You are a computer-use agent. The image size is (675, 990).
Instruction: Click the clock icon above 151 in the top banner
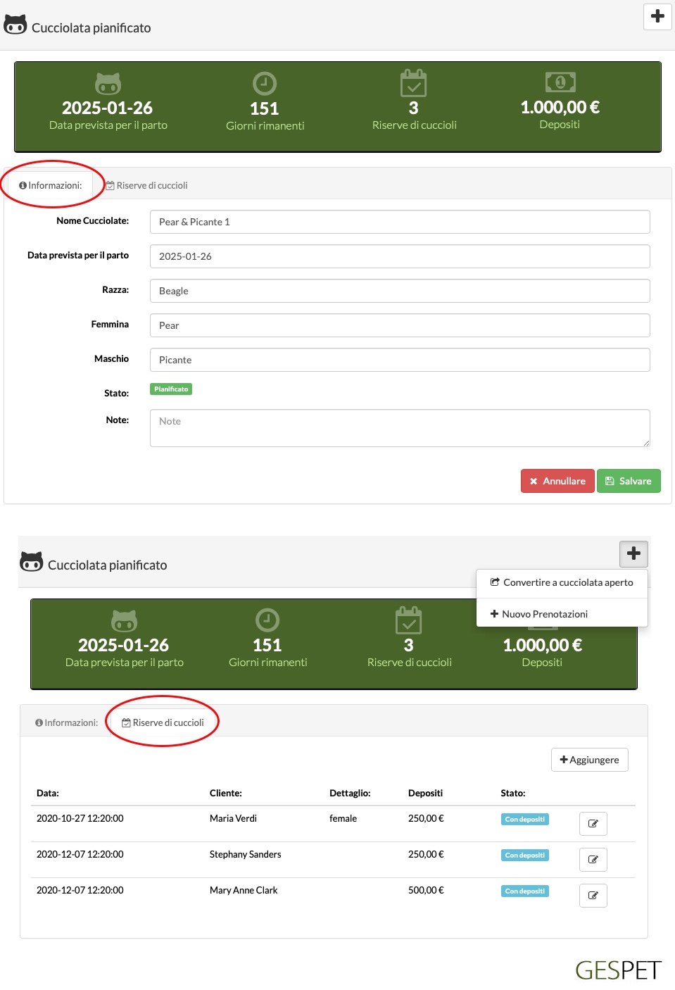coord(265,84)
